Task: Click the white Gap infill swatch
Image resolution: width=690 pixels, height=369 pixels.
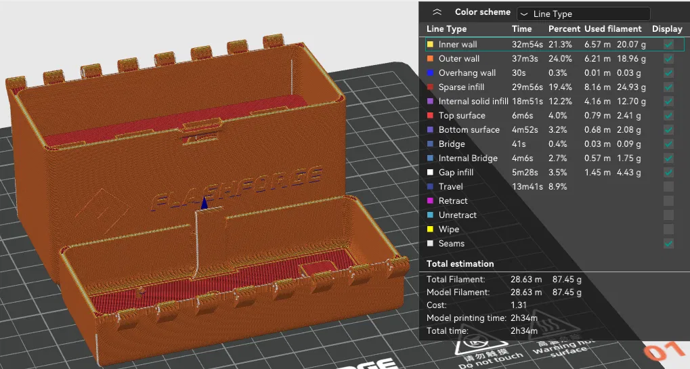Action: (431, 173)
